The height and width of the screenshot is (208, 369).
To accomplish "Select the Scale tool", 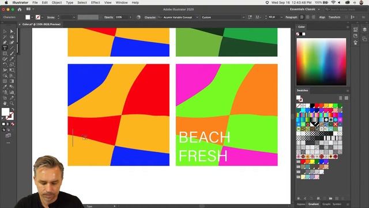I will point(12,65).
